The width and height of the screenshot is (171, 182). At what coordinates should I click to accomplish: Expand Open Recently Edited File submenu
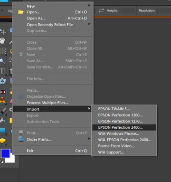[x=89, y=24]
